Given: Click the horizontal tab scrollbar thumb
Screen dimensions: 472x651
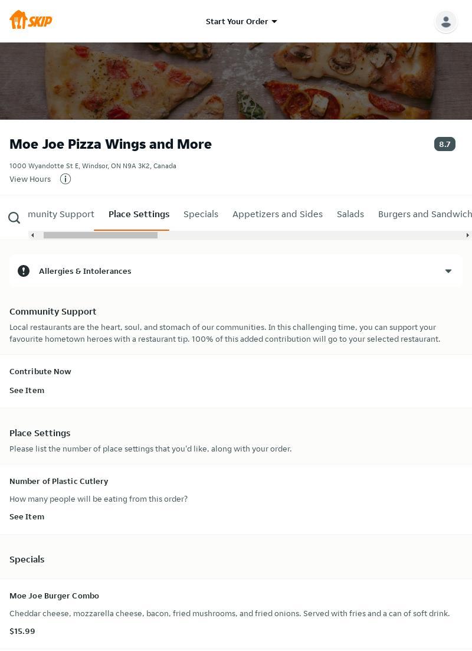Looking at the screenshot, I should click(x=100, y=235).
